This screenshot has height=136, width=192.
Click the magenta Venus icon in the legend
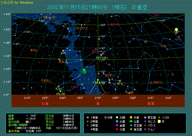(x=117, y=125)
